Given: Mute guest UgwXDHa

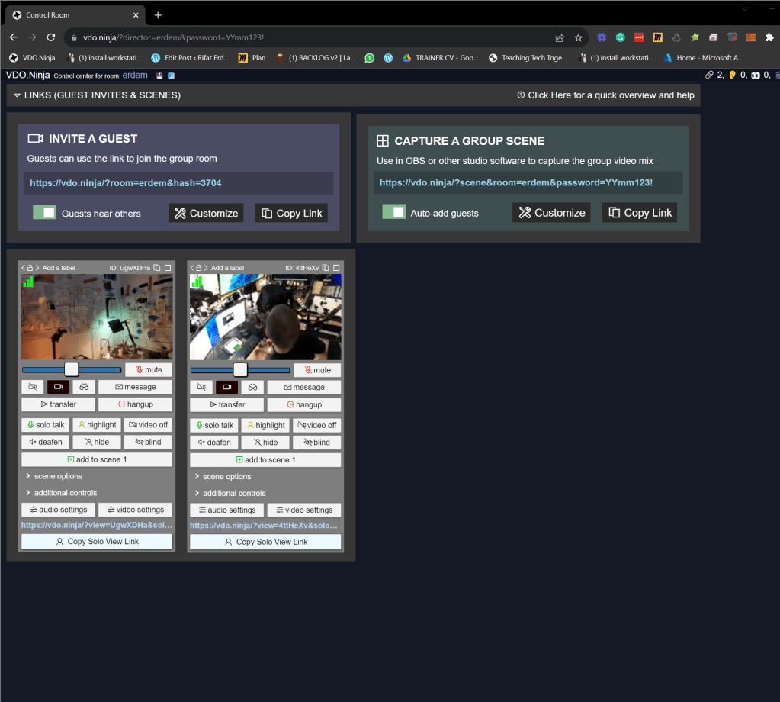Looking at the screenshot, I should 149,370.
